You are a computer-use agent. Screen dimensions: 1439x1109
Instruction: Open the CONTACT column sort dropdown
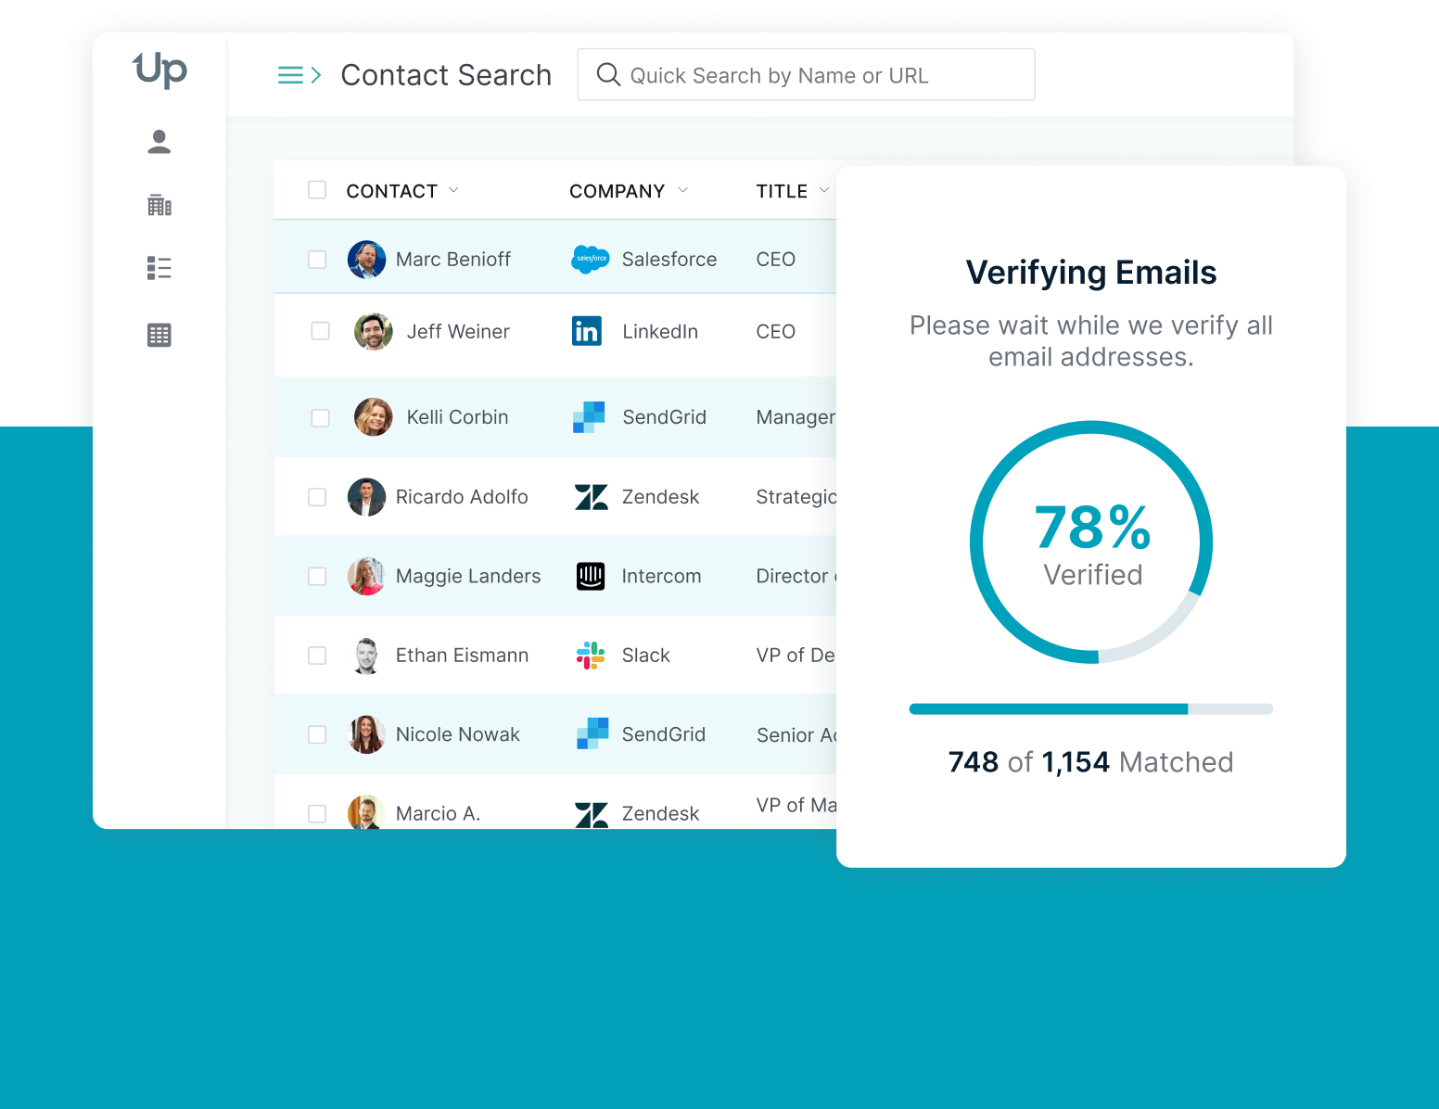454,190
